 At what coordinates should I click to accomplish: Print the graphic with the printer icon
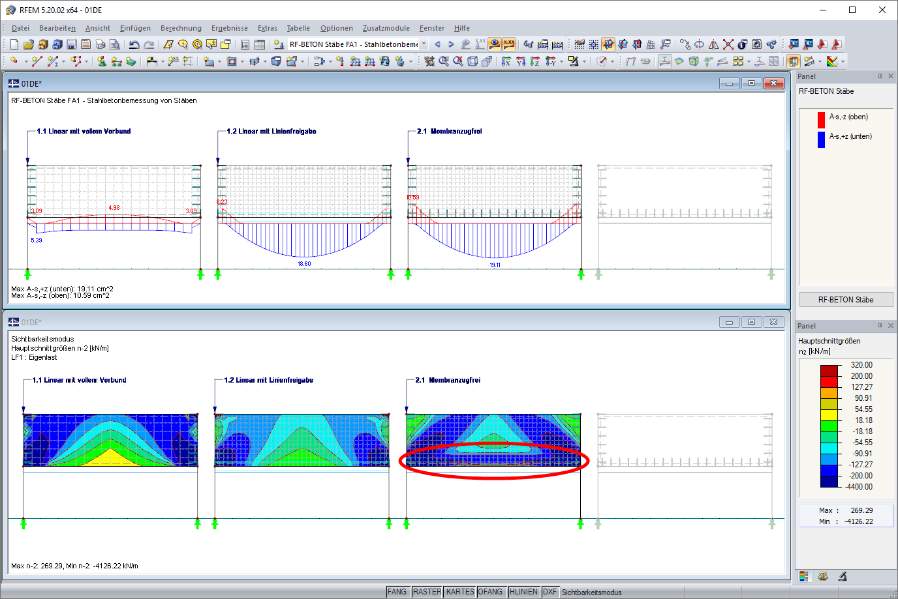tap(100, 44)
